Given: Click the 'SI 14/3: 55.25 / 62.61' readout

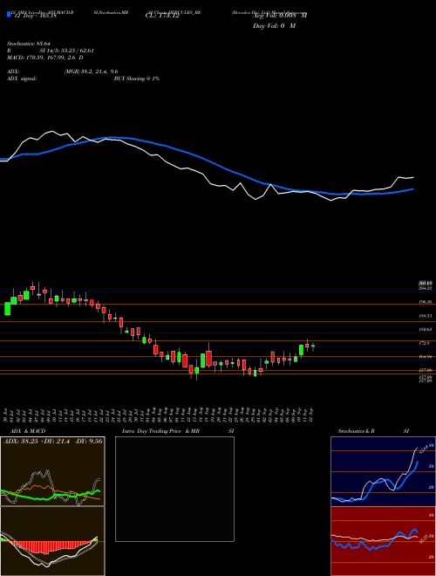Looking at the screenshot, I should coord(67,51).
